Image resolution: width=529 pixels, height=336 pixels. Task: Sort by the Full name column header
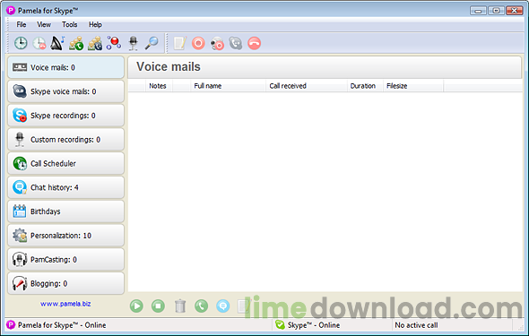(x=228, y=86)
